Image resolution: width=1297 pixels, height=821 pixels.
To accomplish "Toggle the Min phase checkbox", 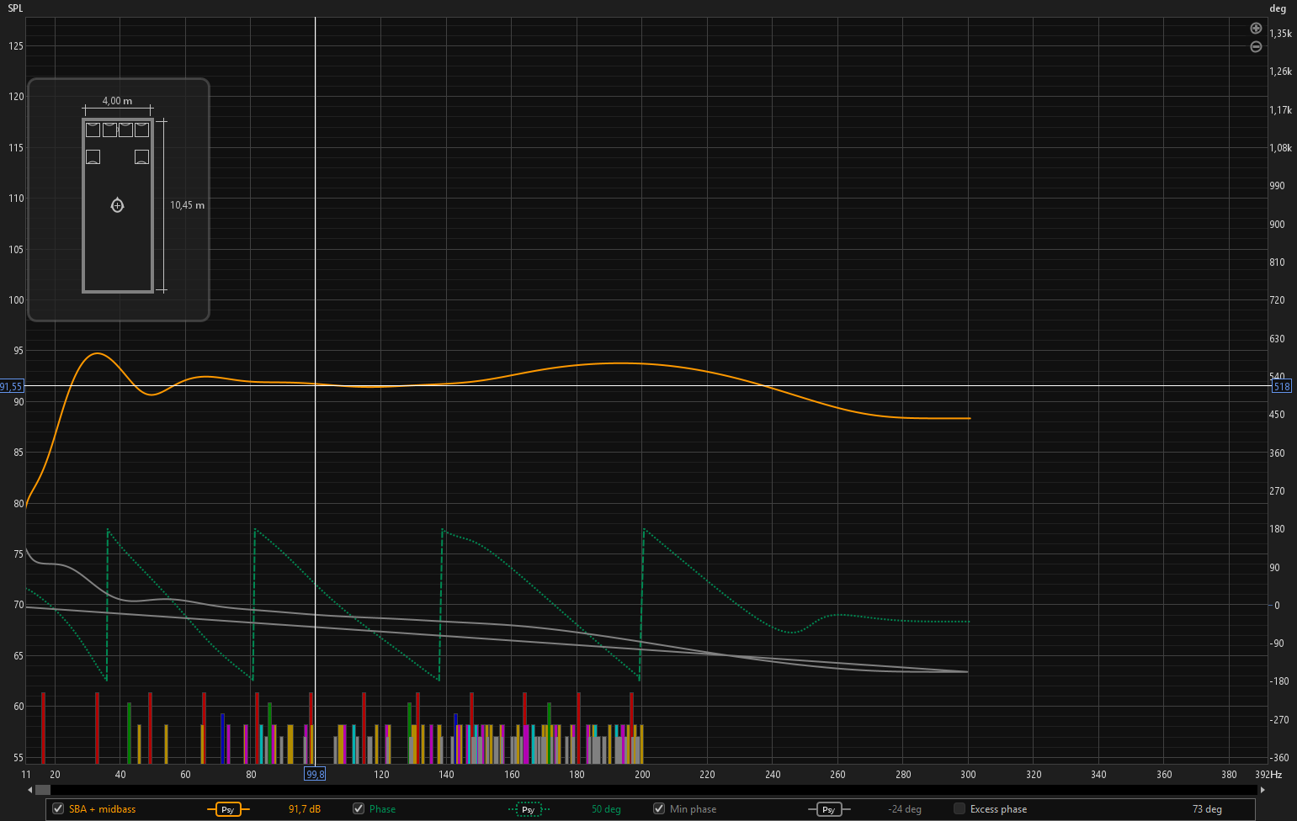I will click(x=659, y=808).
